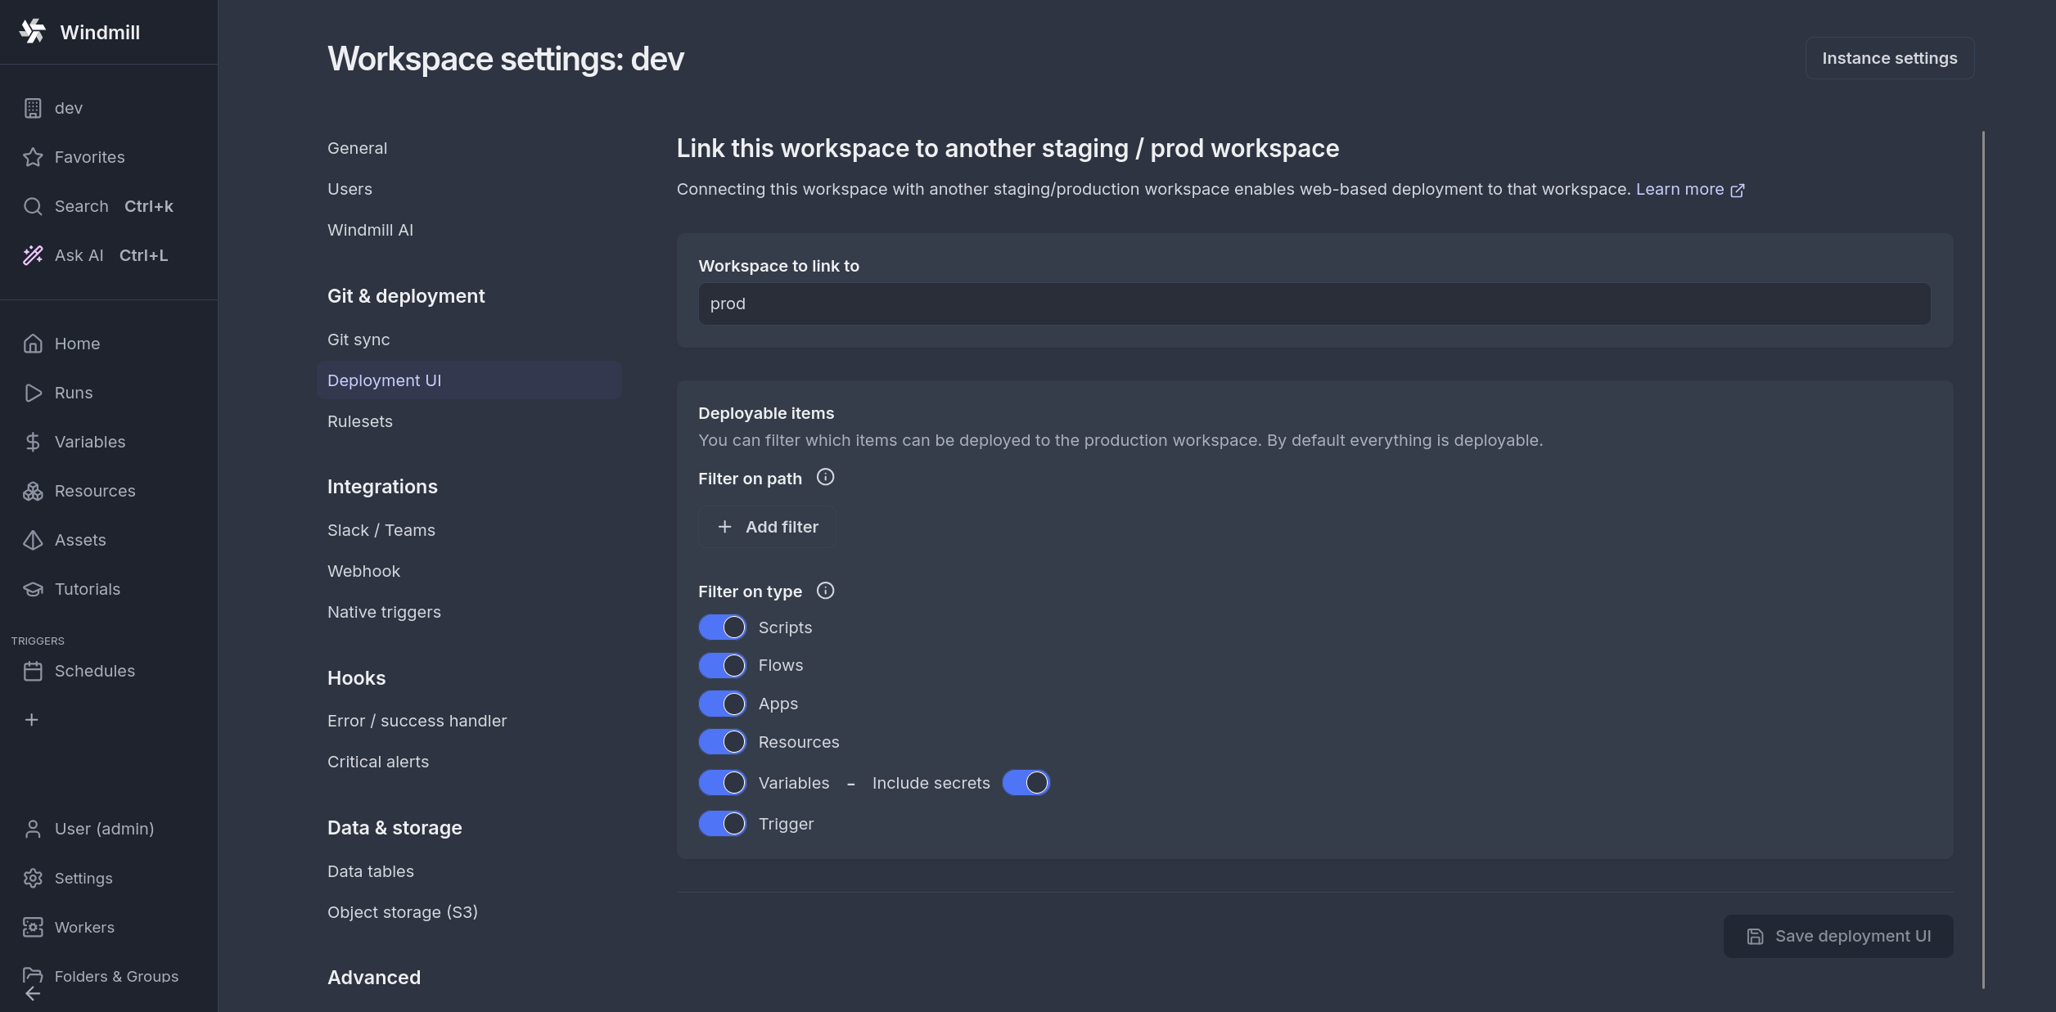Click the info icon beside Filter on type
This screenshot has width=2056, height=1012.
tap(825, 591)
